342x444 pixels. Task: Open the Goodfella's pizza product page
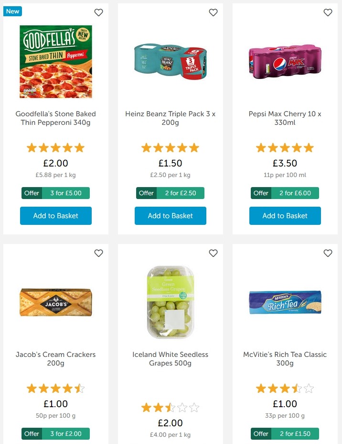[56, 118]
